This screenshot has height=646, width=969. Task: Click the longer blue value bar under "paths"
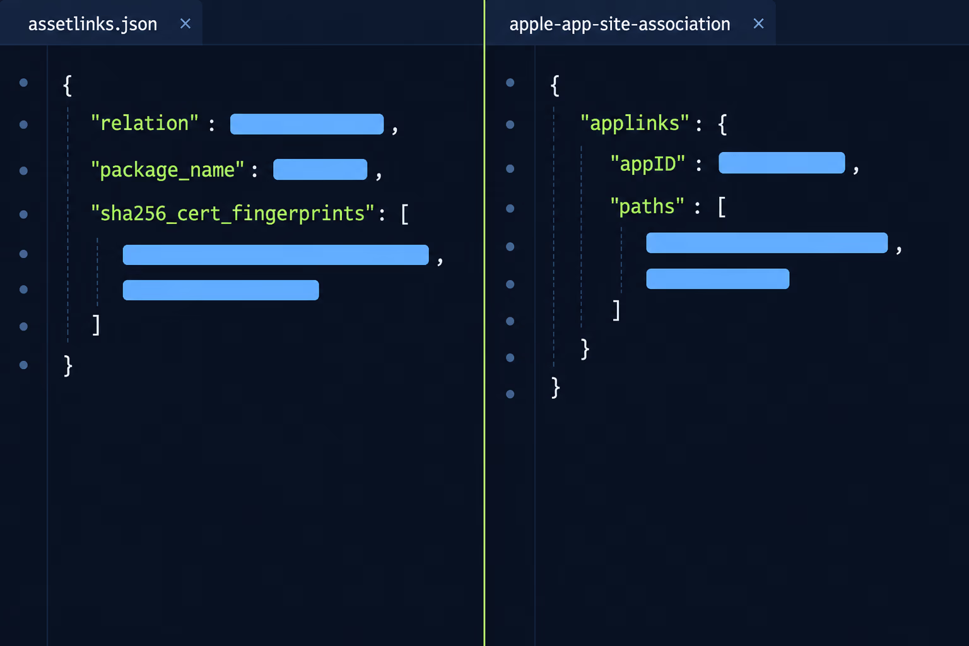click(x=767, y=243)
